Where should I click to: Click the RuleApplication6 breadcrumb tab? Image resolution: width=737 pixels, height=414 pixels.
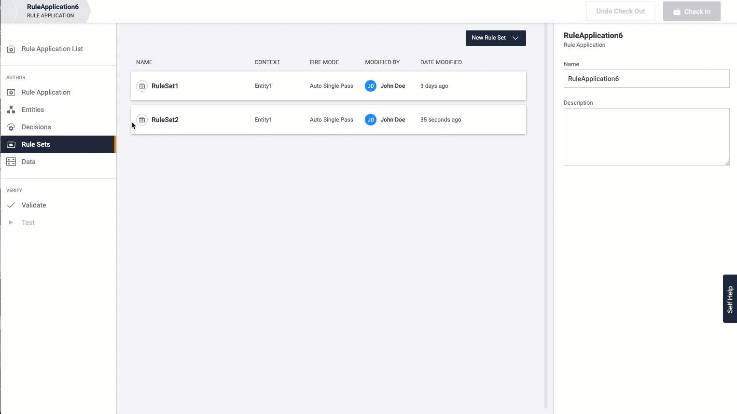click(x=52, y=11)
